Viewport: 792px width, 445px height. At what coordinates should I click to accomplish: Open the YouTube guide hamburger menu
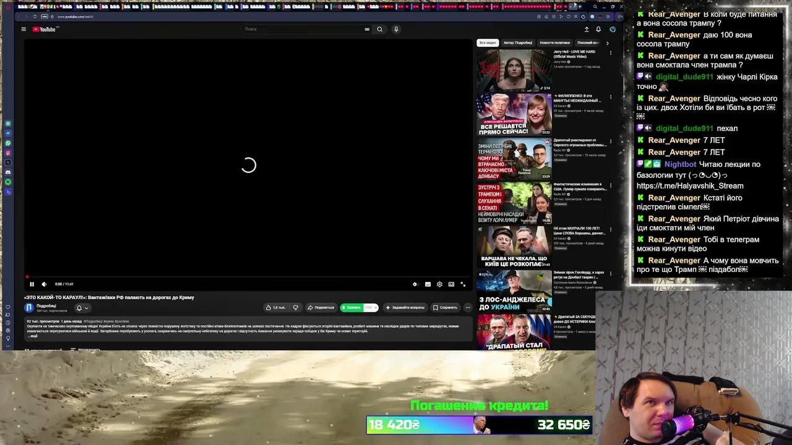(24, 29)
